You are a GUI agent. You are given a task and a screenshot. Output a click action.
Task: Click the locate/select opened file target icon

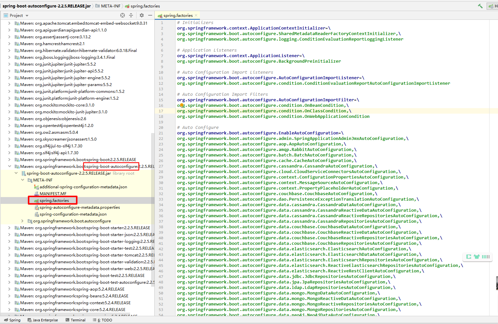click(x=123, y=15)
